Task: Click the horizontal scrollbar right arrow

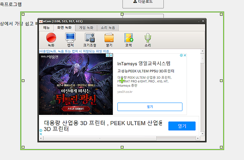Action: coord(198,138)
